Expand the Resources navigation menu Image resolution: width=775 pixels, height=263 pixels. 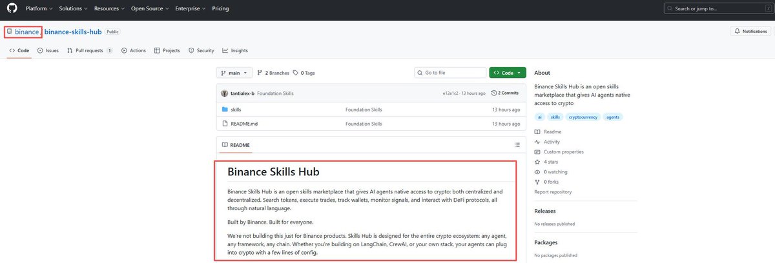pyautogui.click(x=108, y=9)
